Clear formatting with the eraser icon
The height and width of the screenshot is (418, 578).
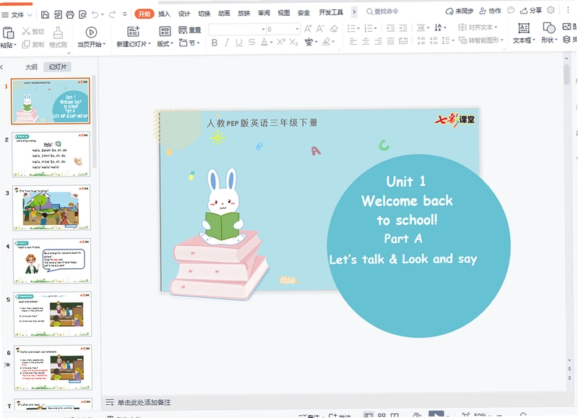(x=334, y=28)
